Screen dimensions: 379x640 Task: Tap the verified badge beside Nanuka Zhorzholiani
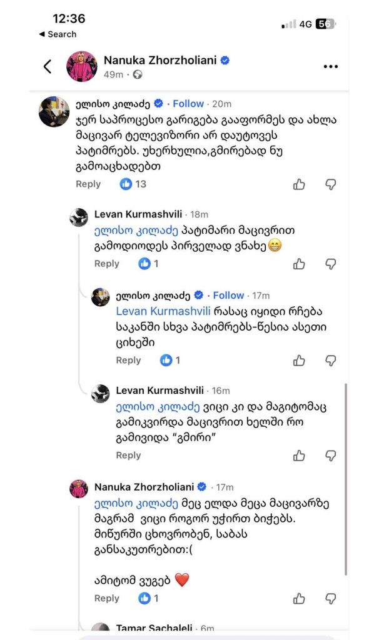pyautogui.click(x=224, y=60)
